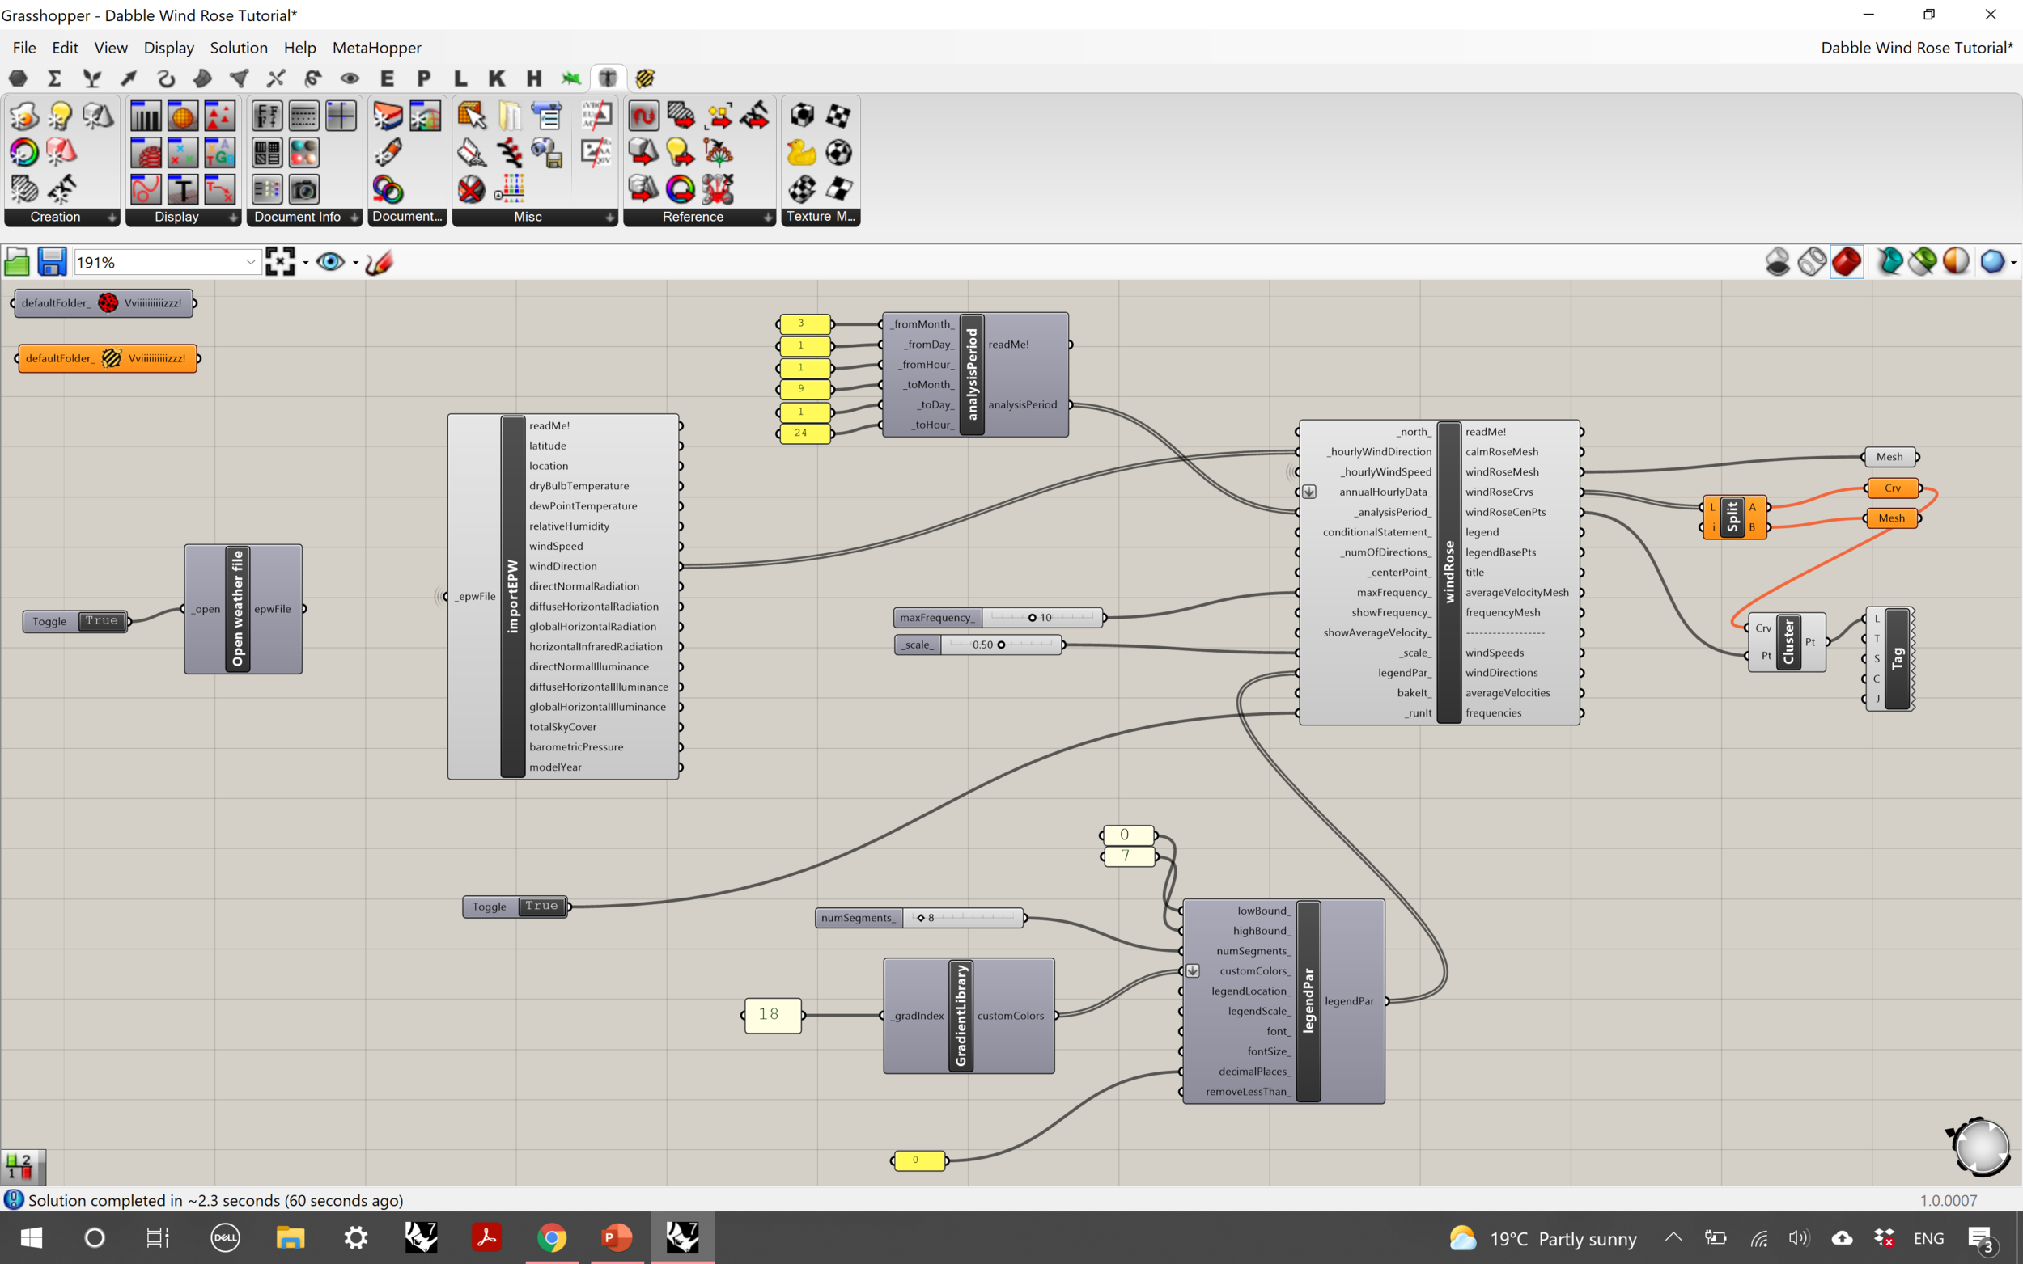Click the Mesh parameter button after windRoseMesh

1889,456
